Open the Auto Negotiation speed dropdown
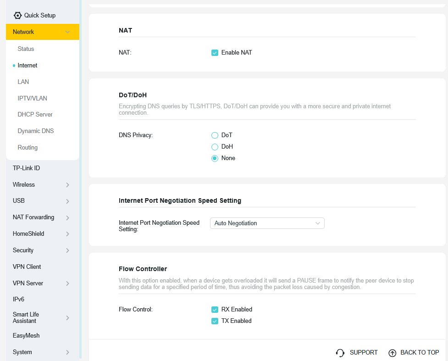448x361 pixels. click(267, 223)
